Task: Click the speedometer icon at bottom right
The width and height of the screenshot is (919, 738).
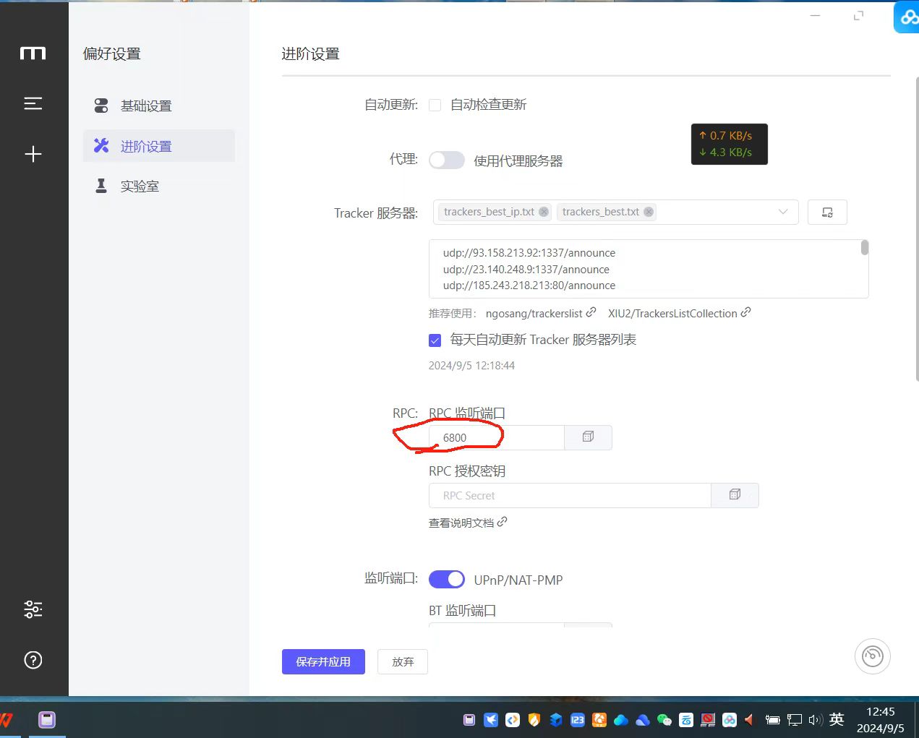Action: pos(872,656)
